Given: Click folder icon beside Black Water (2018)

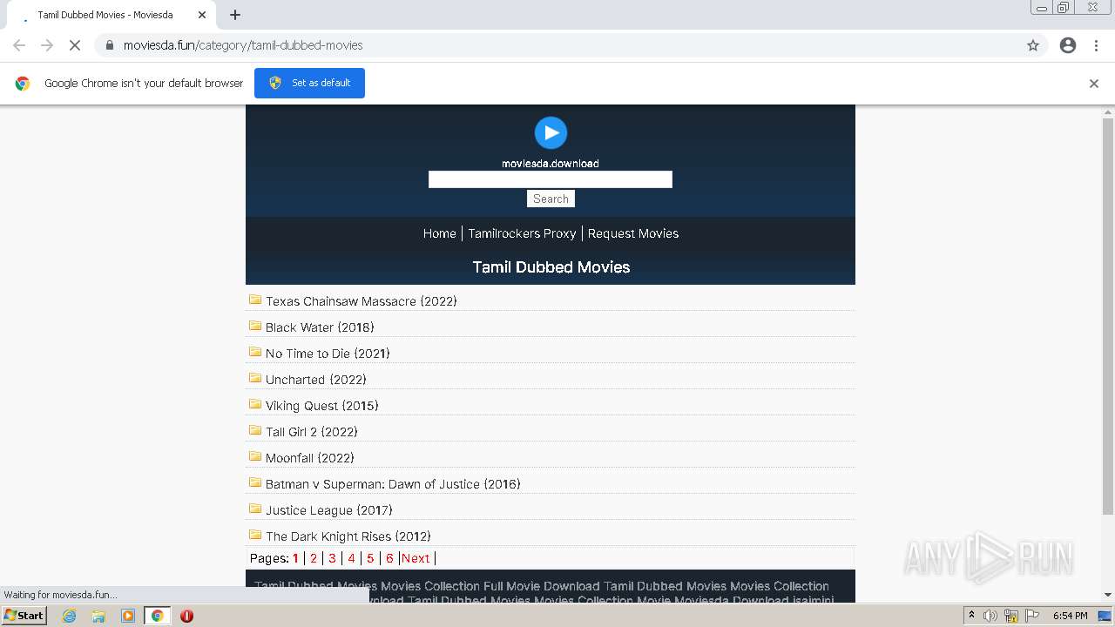Looking at the screenshot, I should point(255,326).
